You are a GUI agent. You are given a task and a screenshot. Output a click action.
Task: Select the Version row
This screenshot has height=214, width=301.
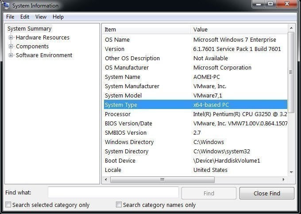[x=195, y=49]
